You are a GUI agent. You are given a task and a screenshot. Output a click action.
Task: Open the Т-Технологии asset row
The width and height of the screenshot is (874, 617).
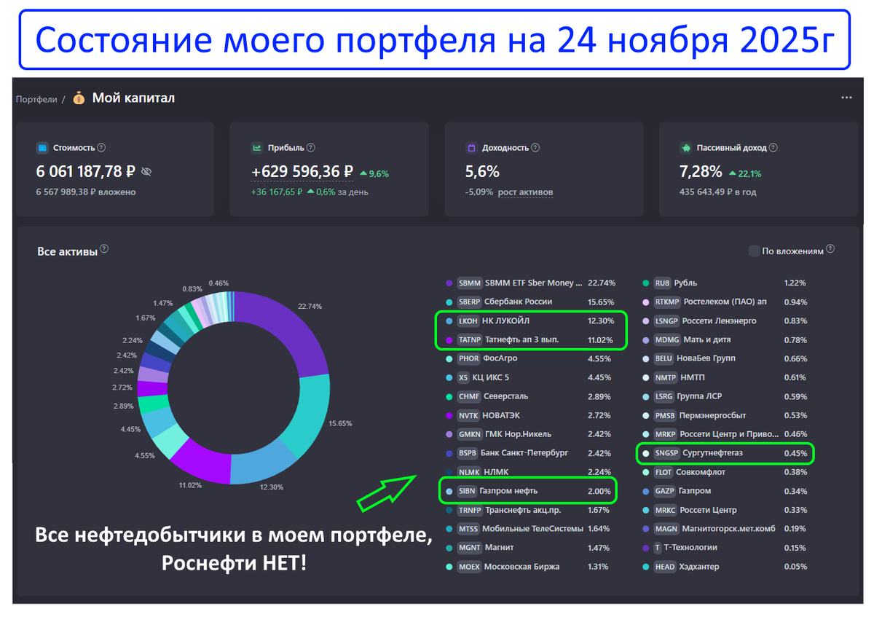[725, 548]
